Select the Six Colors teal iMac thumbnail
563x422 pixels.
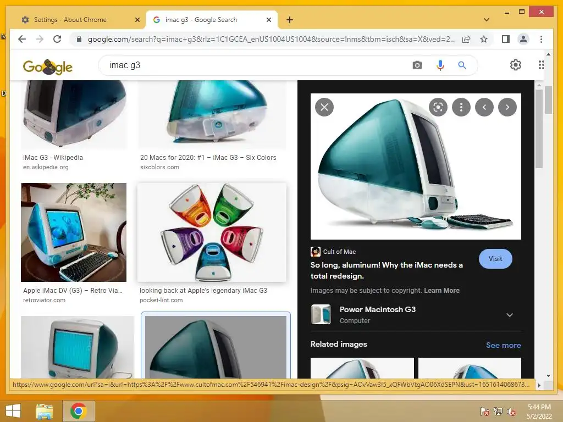pos(212,114)
